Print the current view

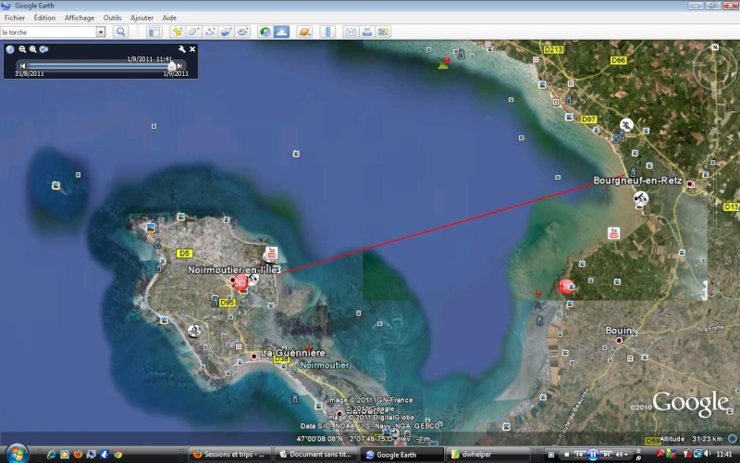tap(366, 31)
